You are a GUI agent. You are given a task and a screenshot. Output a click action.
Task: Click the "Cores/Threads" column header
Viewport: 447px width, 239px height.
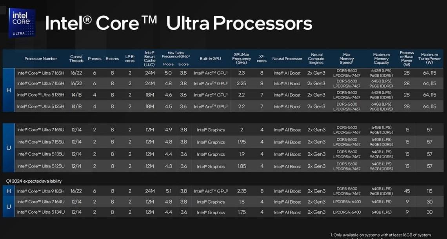click(76, 59)
